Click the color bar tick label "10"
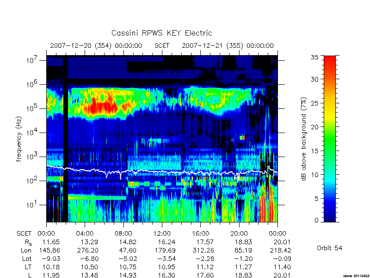Image resolution: width=370 pixels, height=278 pixels. [315, 175]
